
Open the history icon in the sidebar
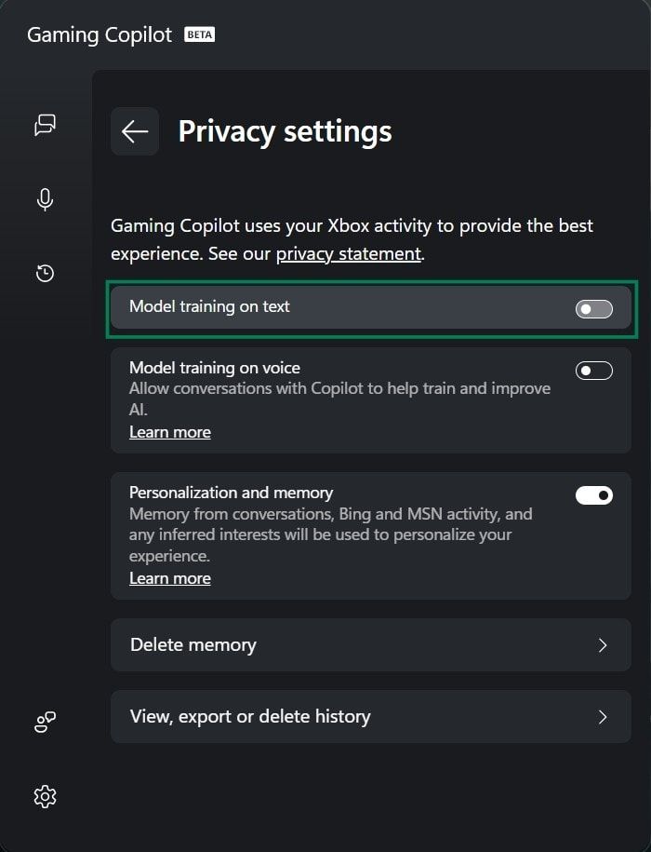pos(45,273)
